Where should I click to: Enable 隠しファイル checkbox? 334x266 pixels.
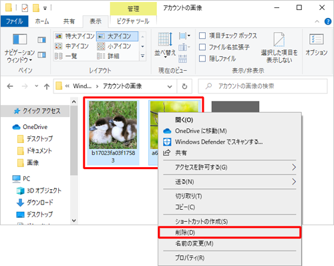pyautogui.click(x=202, y=59)
